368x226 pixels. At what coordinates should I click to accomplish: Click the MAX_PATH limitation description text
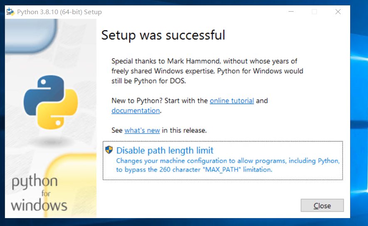[x=227, y=165]
